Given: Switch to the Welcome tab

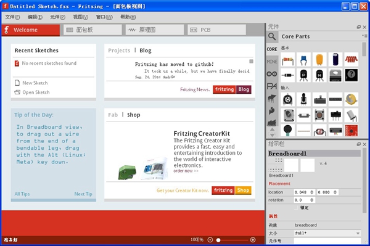Looking at the screenshot, I should point(31,30).
